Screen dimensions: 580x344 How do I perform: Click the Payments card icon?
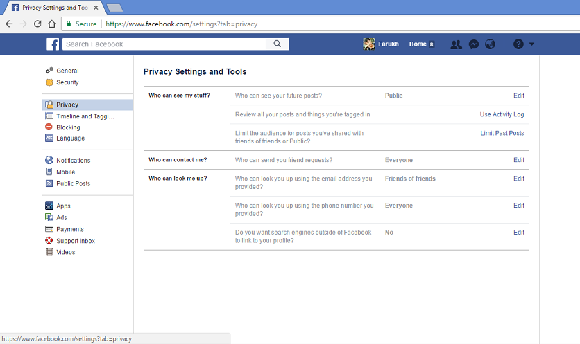(49, 229)
